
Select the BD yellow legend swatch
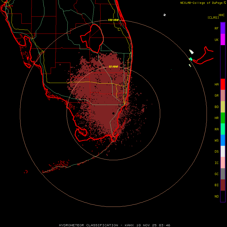click(x=223, y=107)
